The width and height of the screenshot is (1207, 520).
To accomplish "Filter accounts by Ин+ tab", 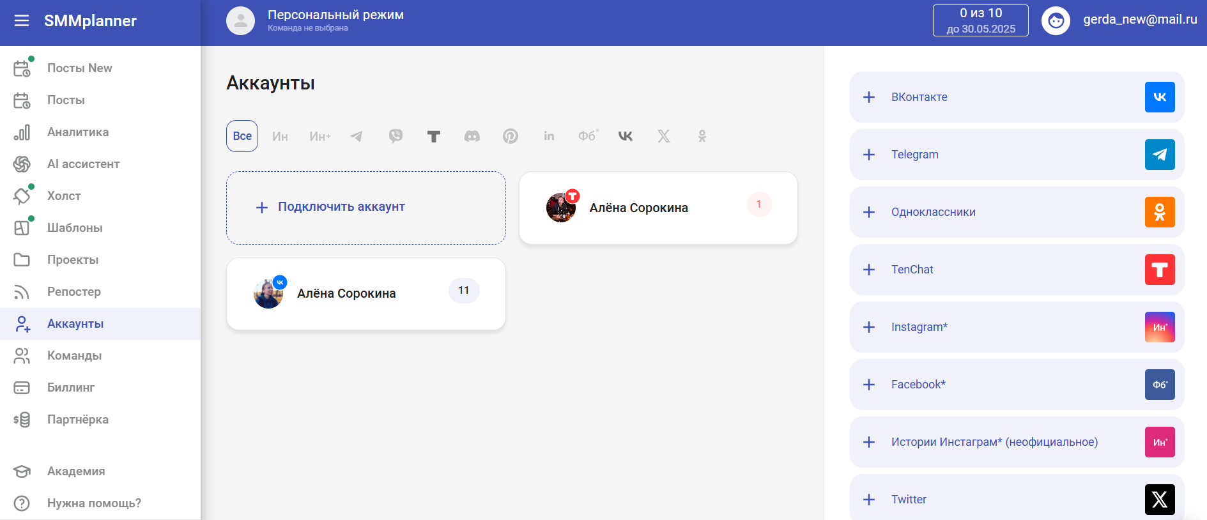I will point(320,136).
